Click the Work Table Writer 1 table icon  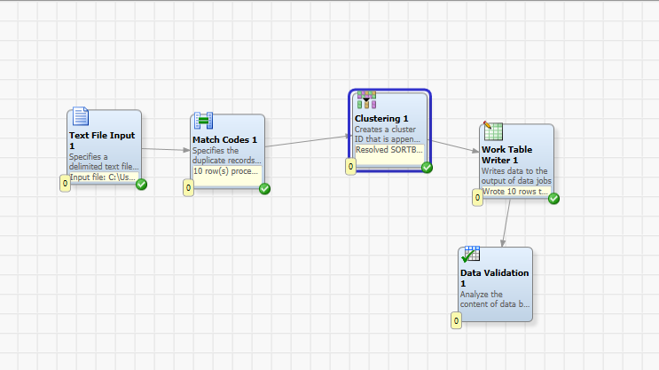pyautogui.click(x=493, y=130)
